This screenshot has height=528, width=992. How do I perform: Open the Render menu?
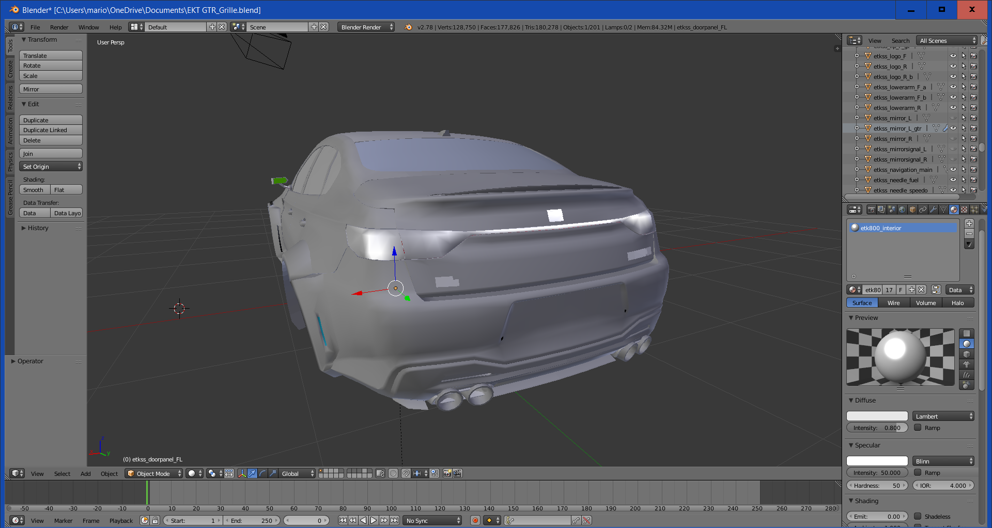click(59, 27)
